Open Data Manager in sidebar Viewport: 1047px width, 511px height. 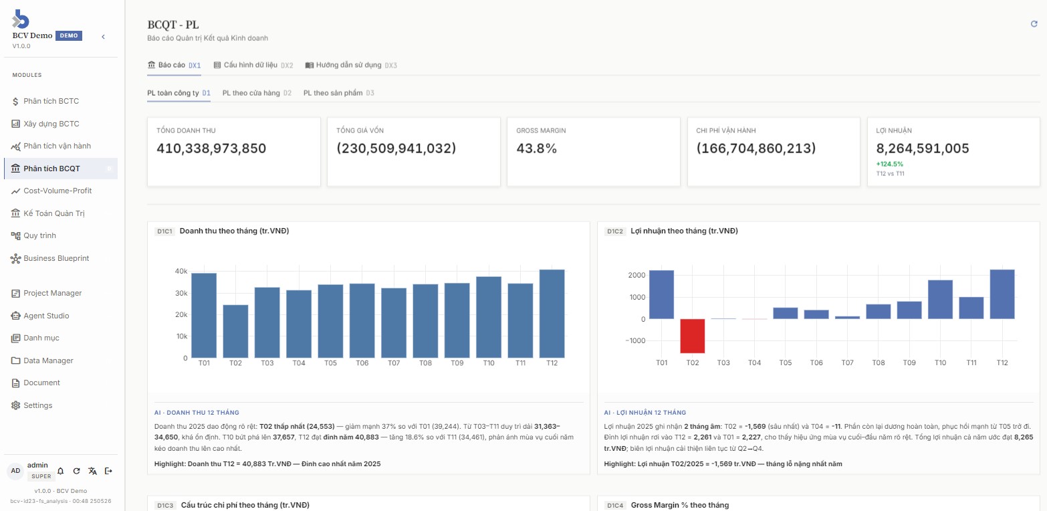coord(61,361)
